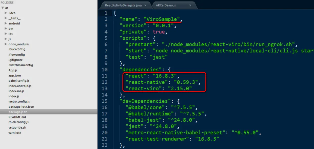
Task: Click the "2.15.0" version value
Action: click(180, 88)
